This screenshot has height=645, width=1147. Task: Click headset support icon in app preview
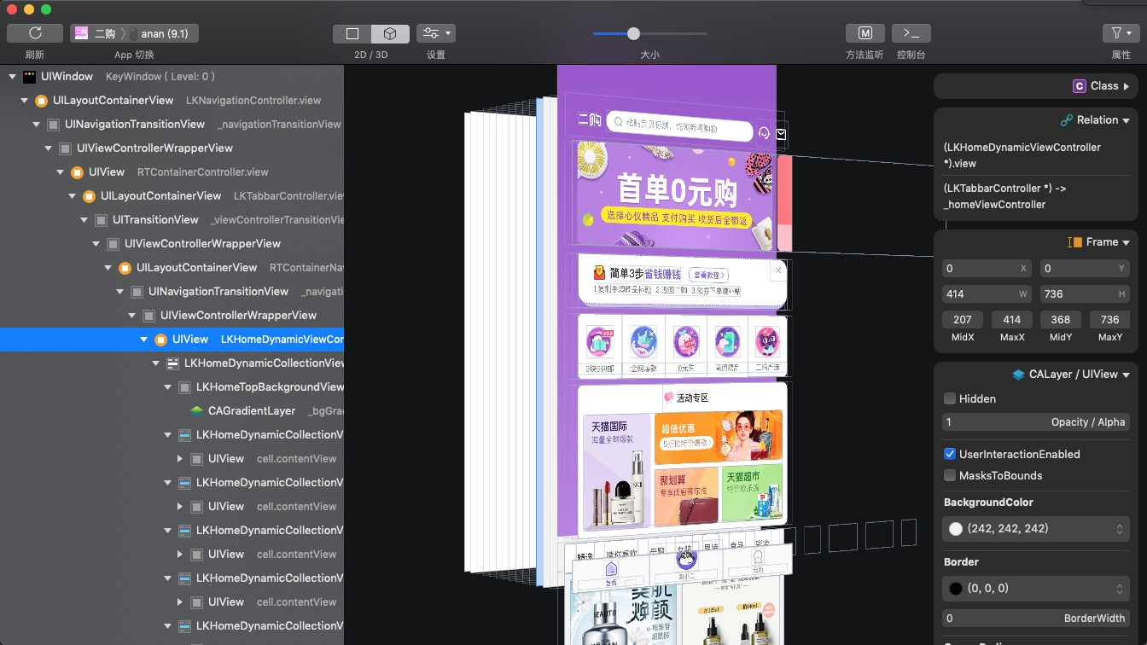pos(764,133)
